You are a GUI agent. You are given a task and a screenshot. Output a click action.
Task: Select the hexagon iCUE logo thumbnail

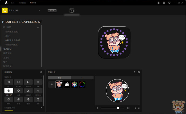74,85
